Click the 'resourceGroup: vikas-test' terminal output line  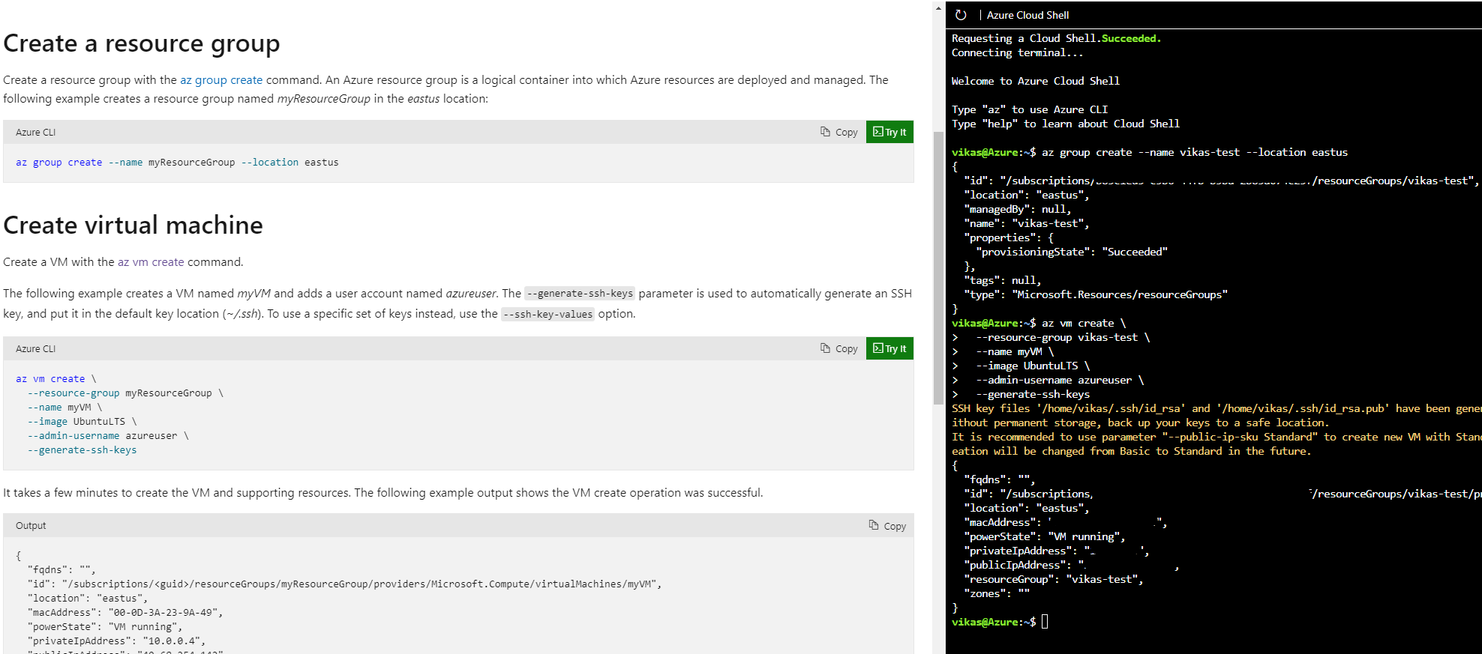point(1054,580)
